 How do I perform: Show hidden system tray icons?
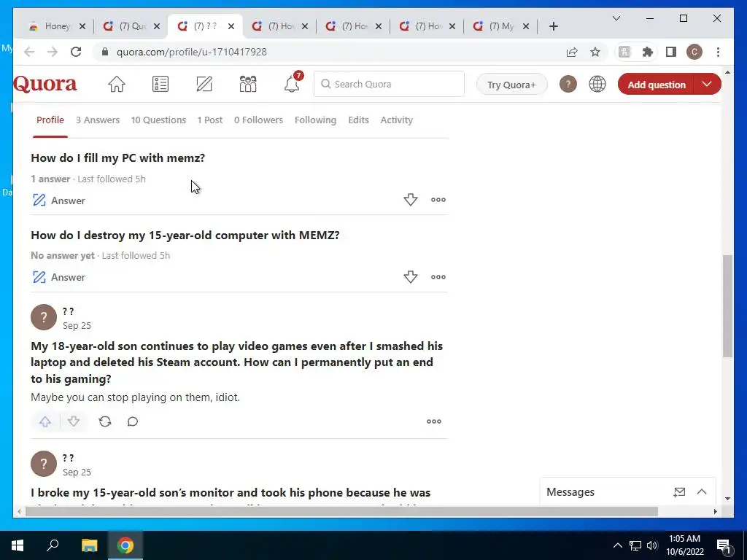coord(617,545)
